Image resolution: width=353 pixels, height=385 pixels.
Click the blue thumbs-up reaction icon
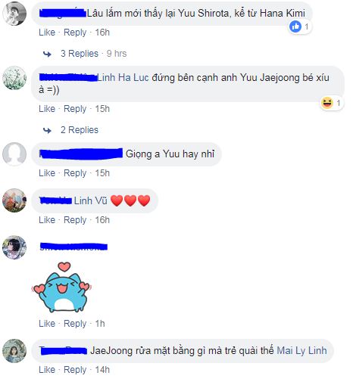(295, 26)
